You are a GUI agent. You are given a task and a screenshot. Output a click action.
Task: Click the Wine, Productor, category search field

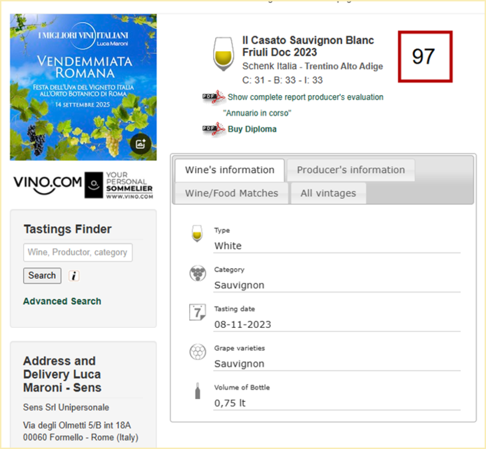[78, 252]
